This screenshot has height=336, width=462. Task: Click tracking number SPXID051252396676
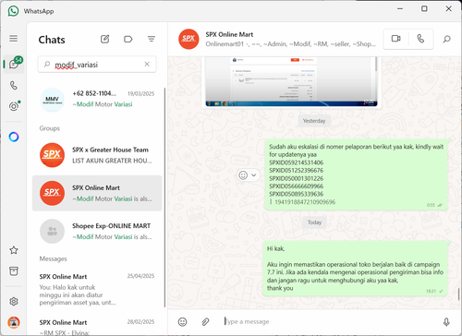[296, 170]
